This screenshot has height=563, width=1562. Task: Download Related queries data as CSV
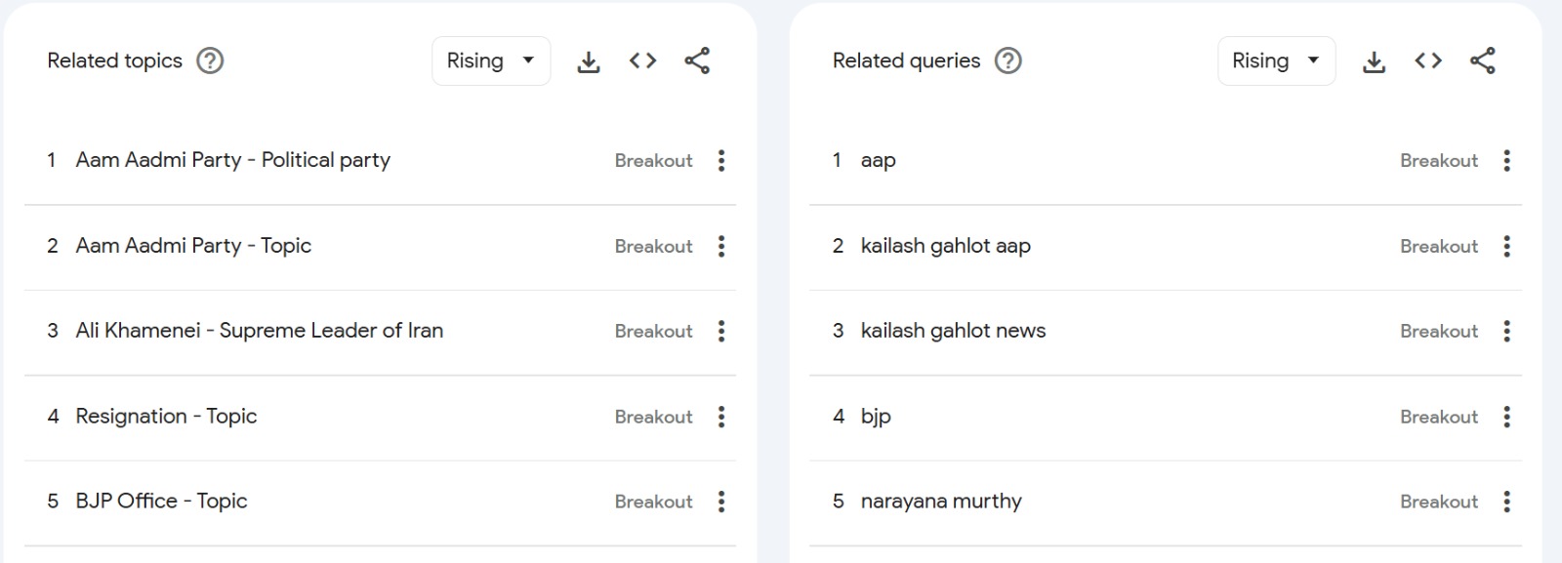[x=1374, y=61]
